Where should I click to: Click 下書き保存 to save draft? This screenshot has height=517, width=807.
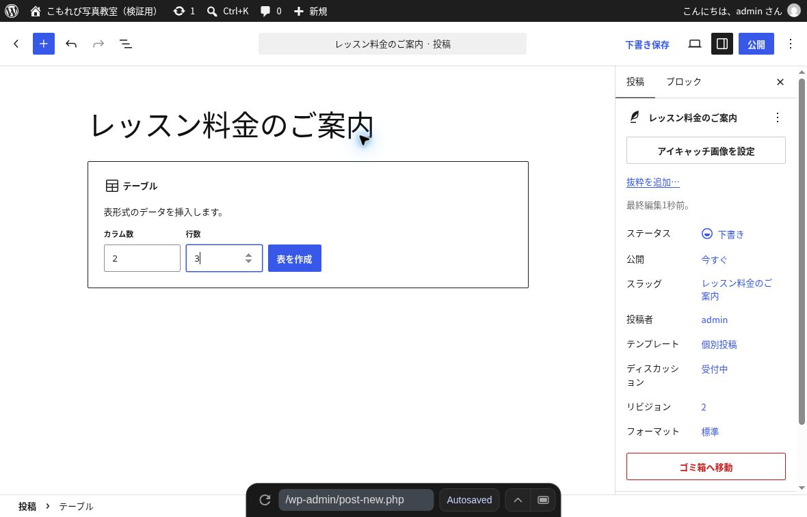[x=647, y=44]
